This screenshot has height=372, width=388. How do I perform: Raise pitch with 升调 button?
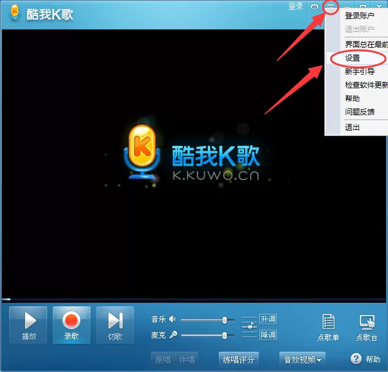268,319
